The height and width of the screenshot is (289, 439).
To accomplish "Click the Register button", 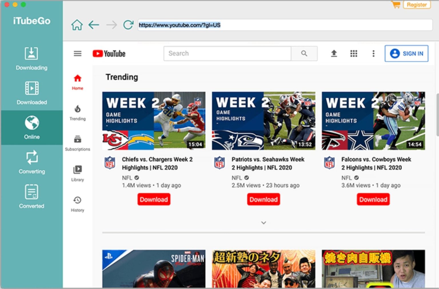I will 416,5.
